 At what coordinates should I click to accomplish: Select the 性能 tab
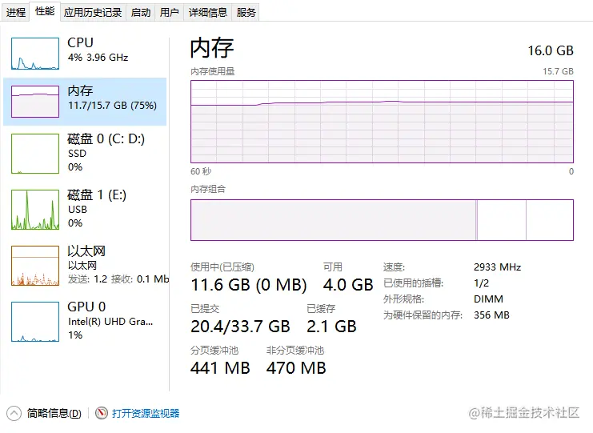pos(45,11)
